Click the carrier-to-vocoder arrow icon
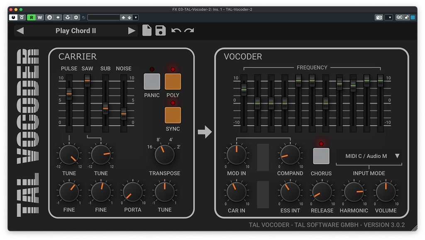The width and height of the screenshot is (425, 240). click(x=205, y=132)
